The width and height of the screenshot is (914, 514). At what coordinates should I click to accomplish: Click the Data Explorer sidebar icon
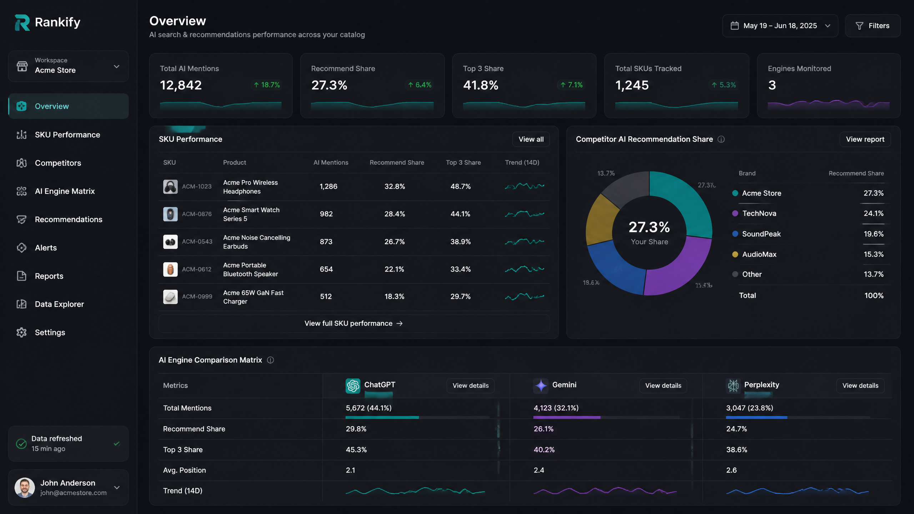21,304
